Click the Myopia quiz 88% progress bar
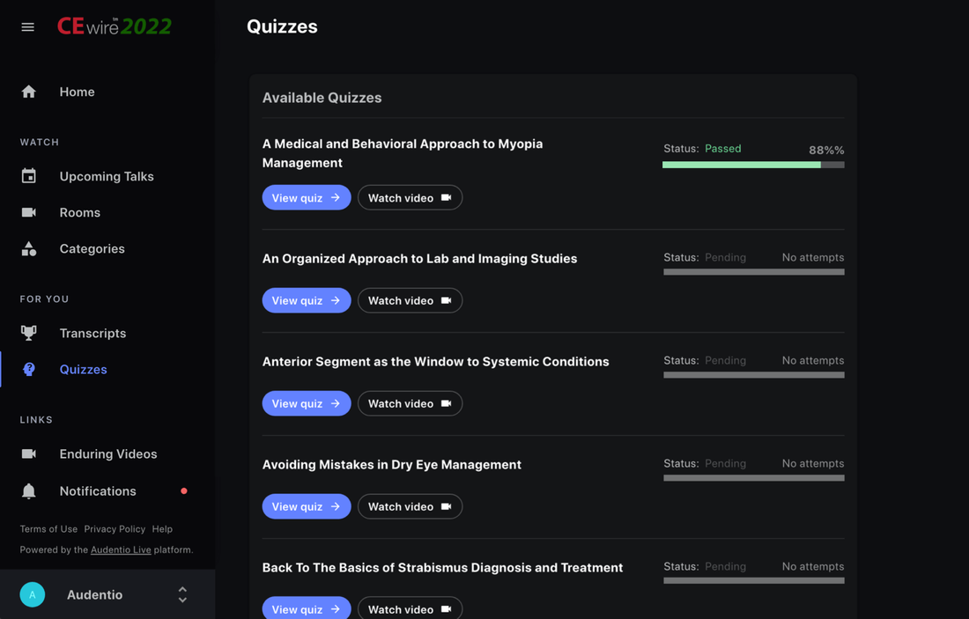The width and height of the screenshot is (969, 619). click(x=753, y=165)
